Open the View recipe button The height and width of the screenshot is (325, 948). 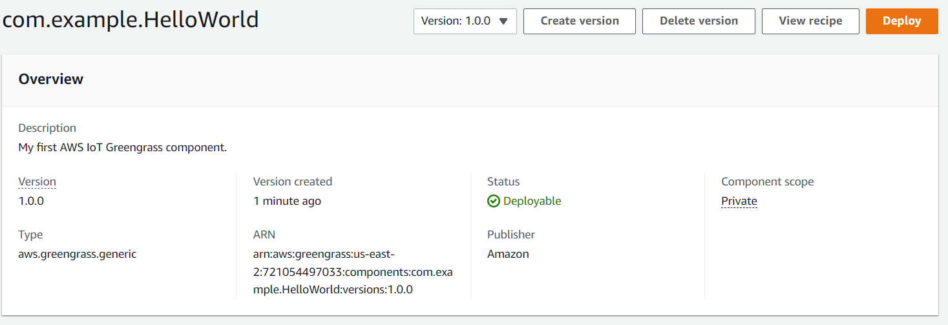click(x=810, y=21)
